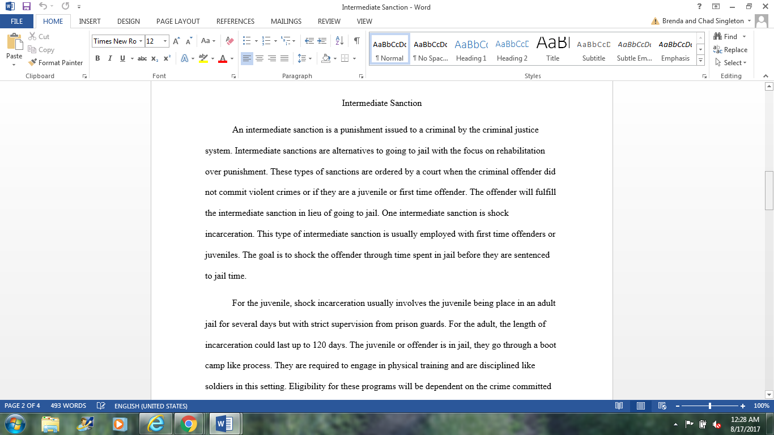Image resolution: width=774 pixels, height=435 pixels.
Task: Apply the Heading 1 style
Action: point(471,50)
